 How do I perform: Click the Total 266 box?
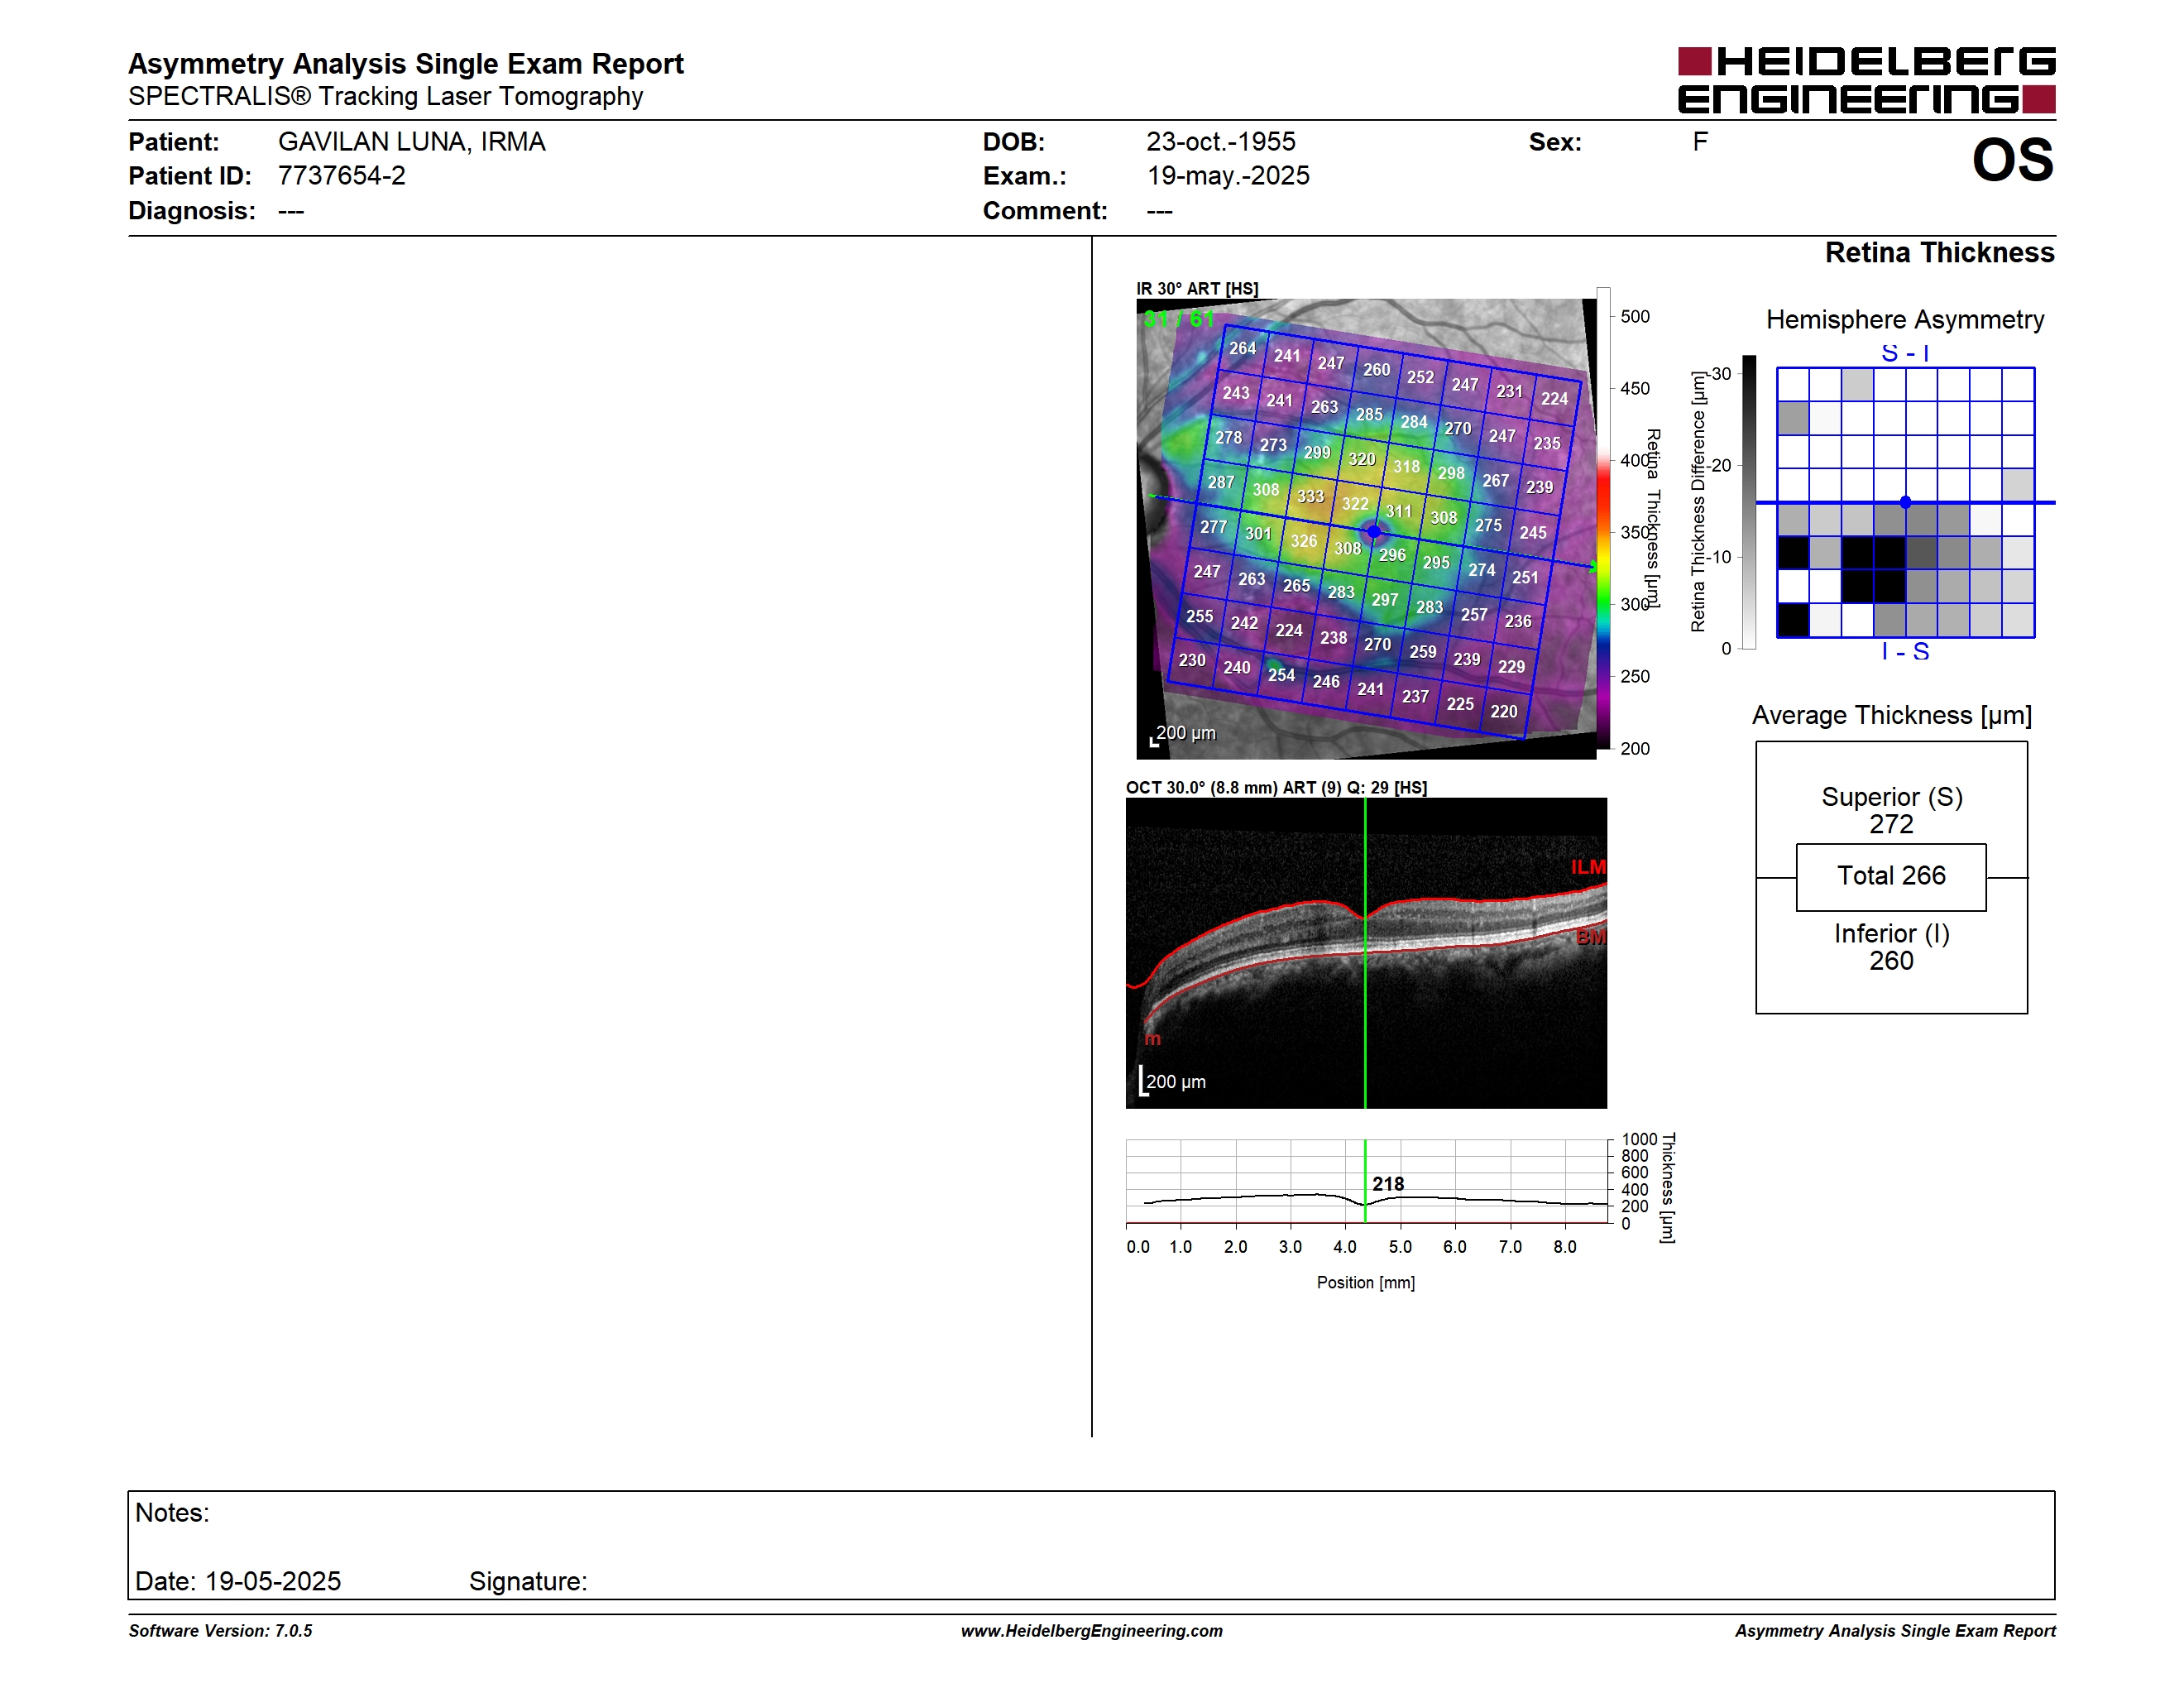pyautogui.click(x=1891, y=877)
